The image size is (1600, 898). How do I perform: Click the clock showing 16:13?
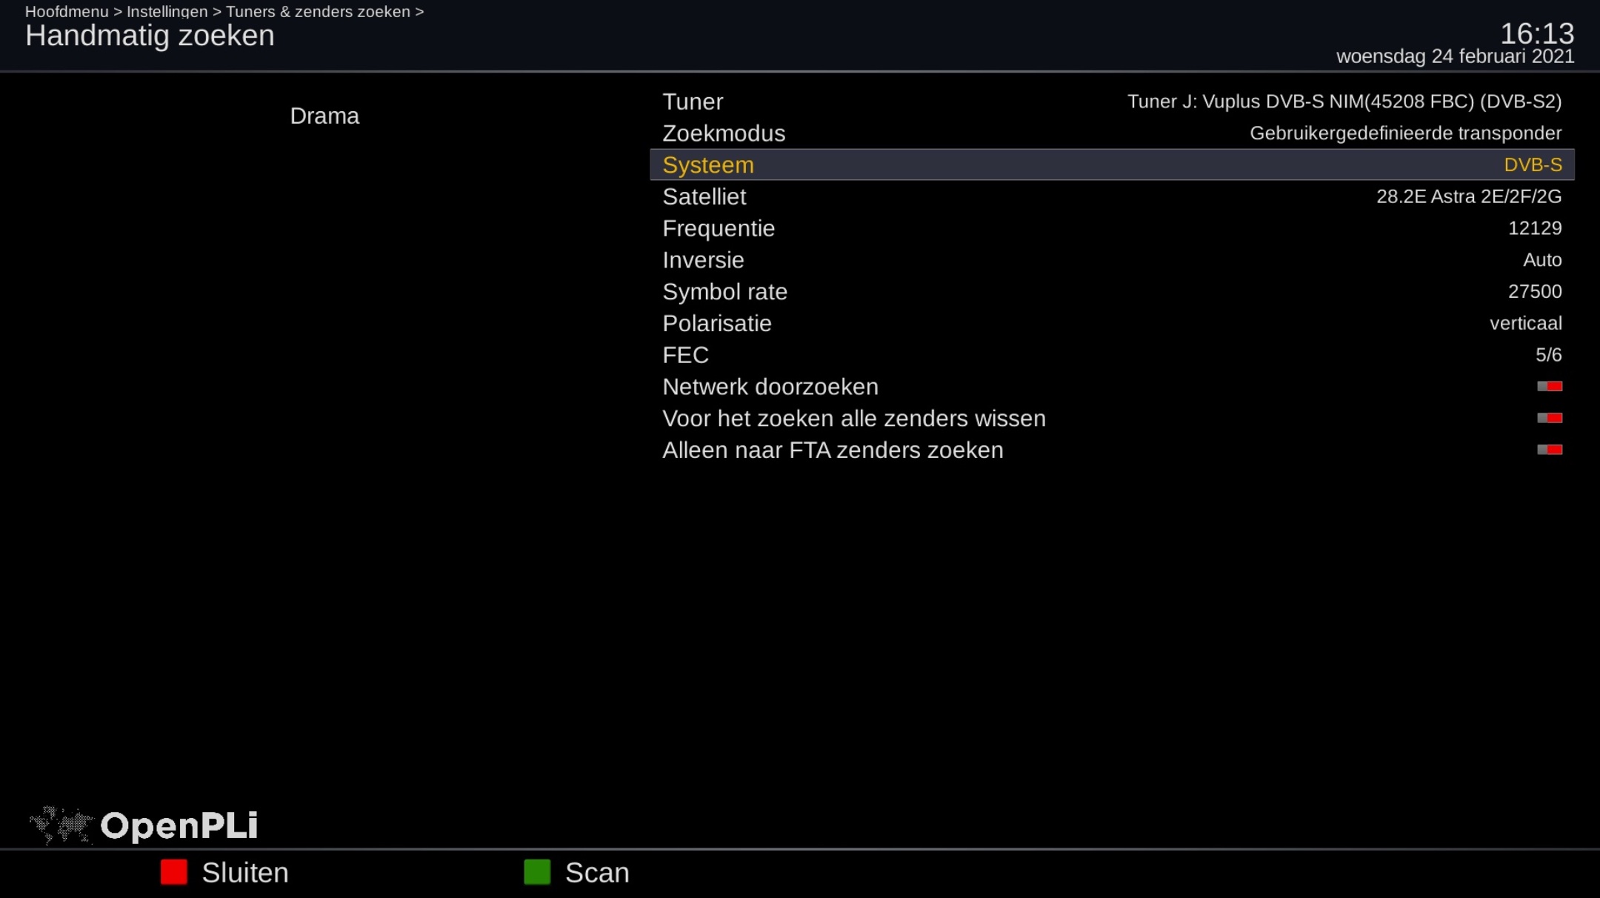click(1537, 34)
